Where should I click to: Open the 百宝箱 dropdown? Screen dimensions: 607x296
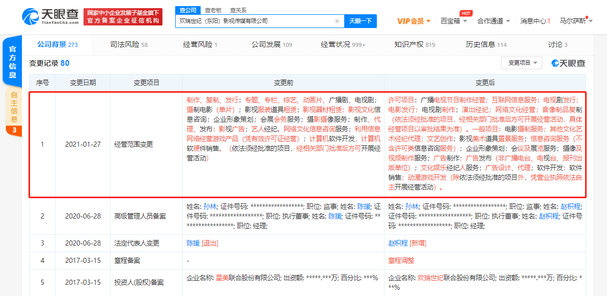tap(453, 21)
